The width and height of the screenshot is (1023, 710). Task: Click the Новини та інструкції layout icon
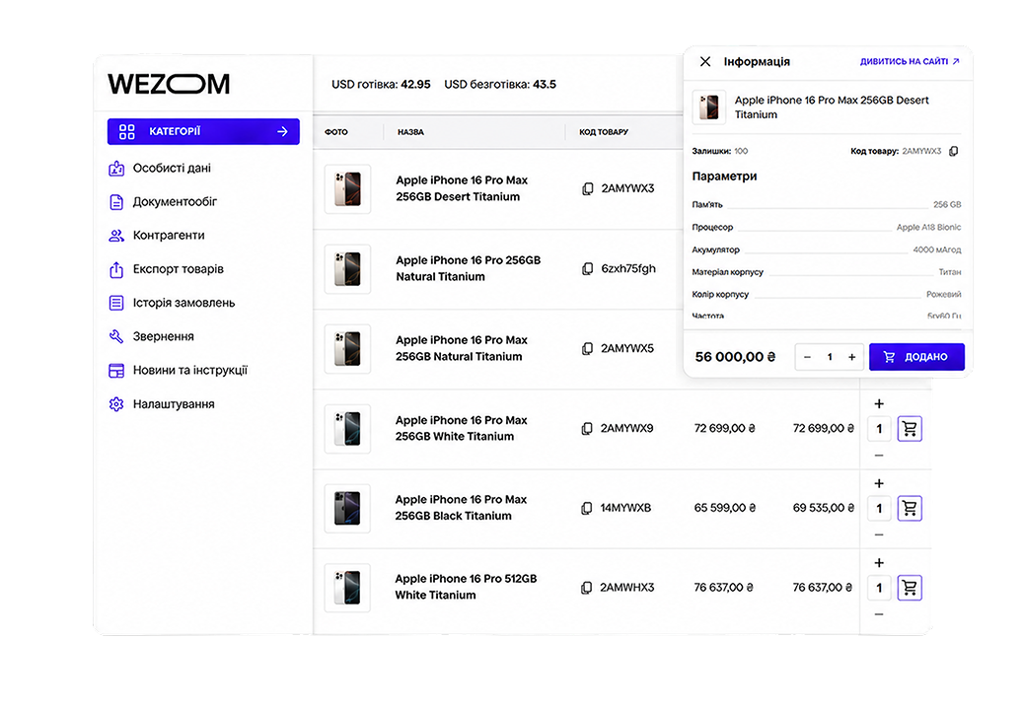[116, 371]
